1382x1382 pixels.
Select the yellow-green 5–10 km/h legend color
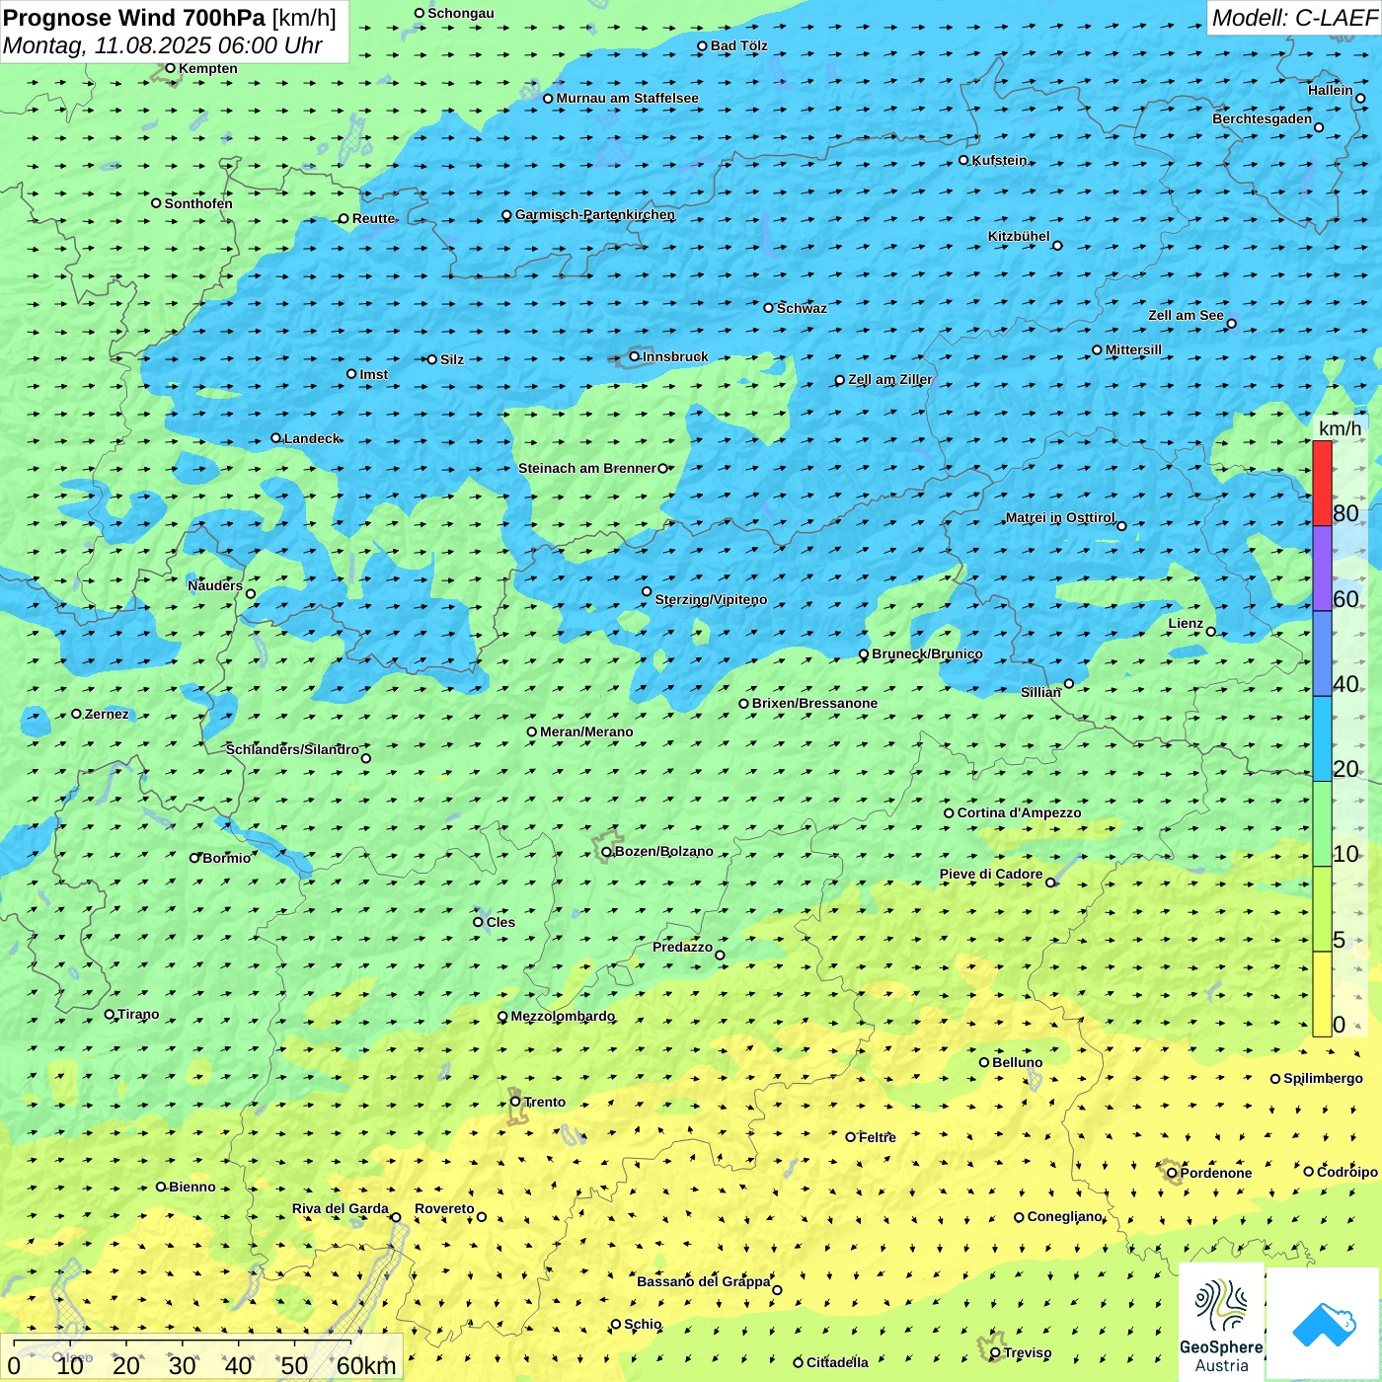coord(1322,908)
